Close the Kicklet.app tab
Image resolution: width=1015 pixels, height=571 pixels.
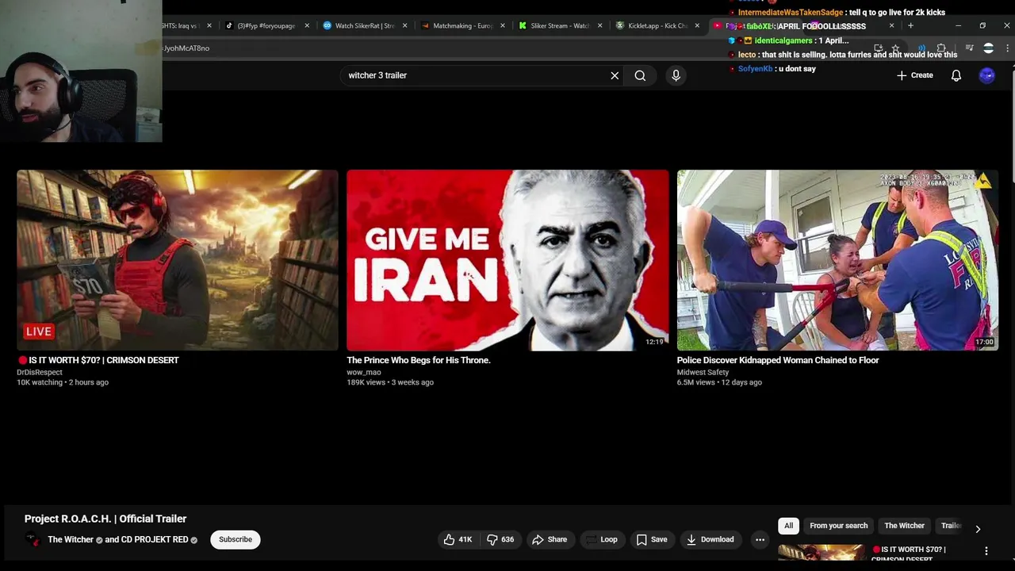pyautogui.click(x=697, y=25)
